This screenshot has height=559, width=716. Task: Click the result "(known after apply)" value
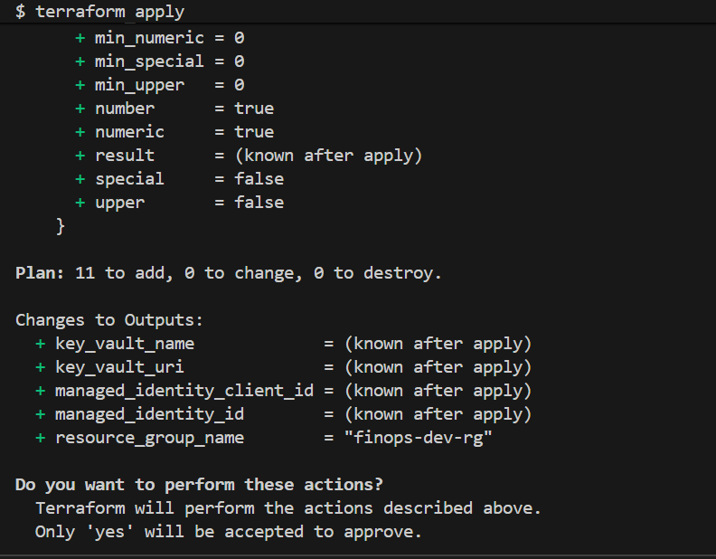point(328,156)
